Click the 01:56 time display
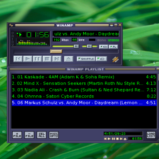The width and height of the screenshot is (159, 159). pyautogui.click(x=38, y=35)
